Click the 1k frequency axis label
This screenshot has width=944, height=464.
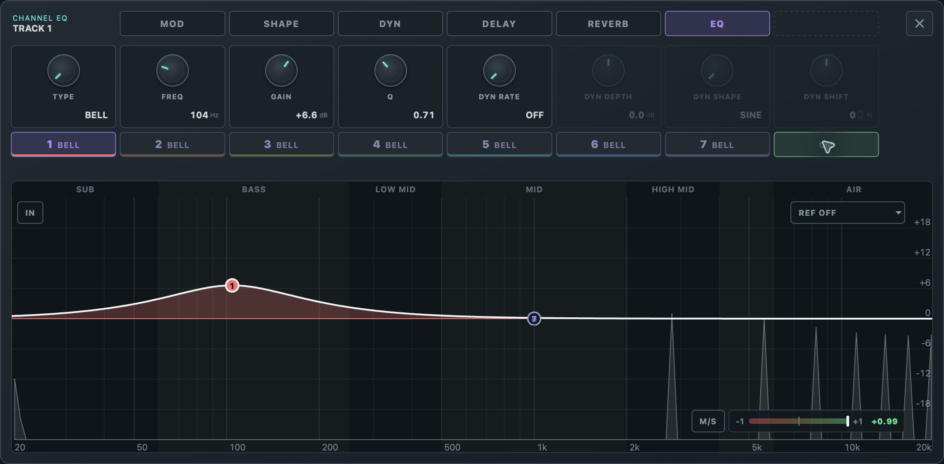[x=542, y=447]
